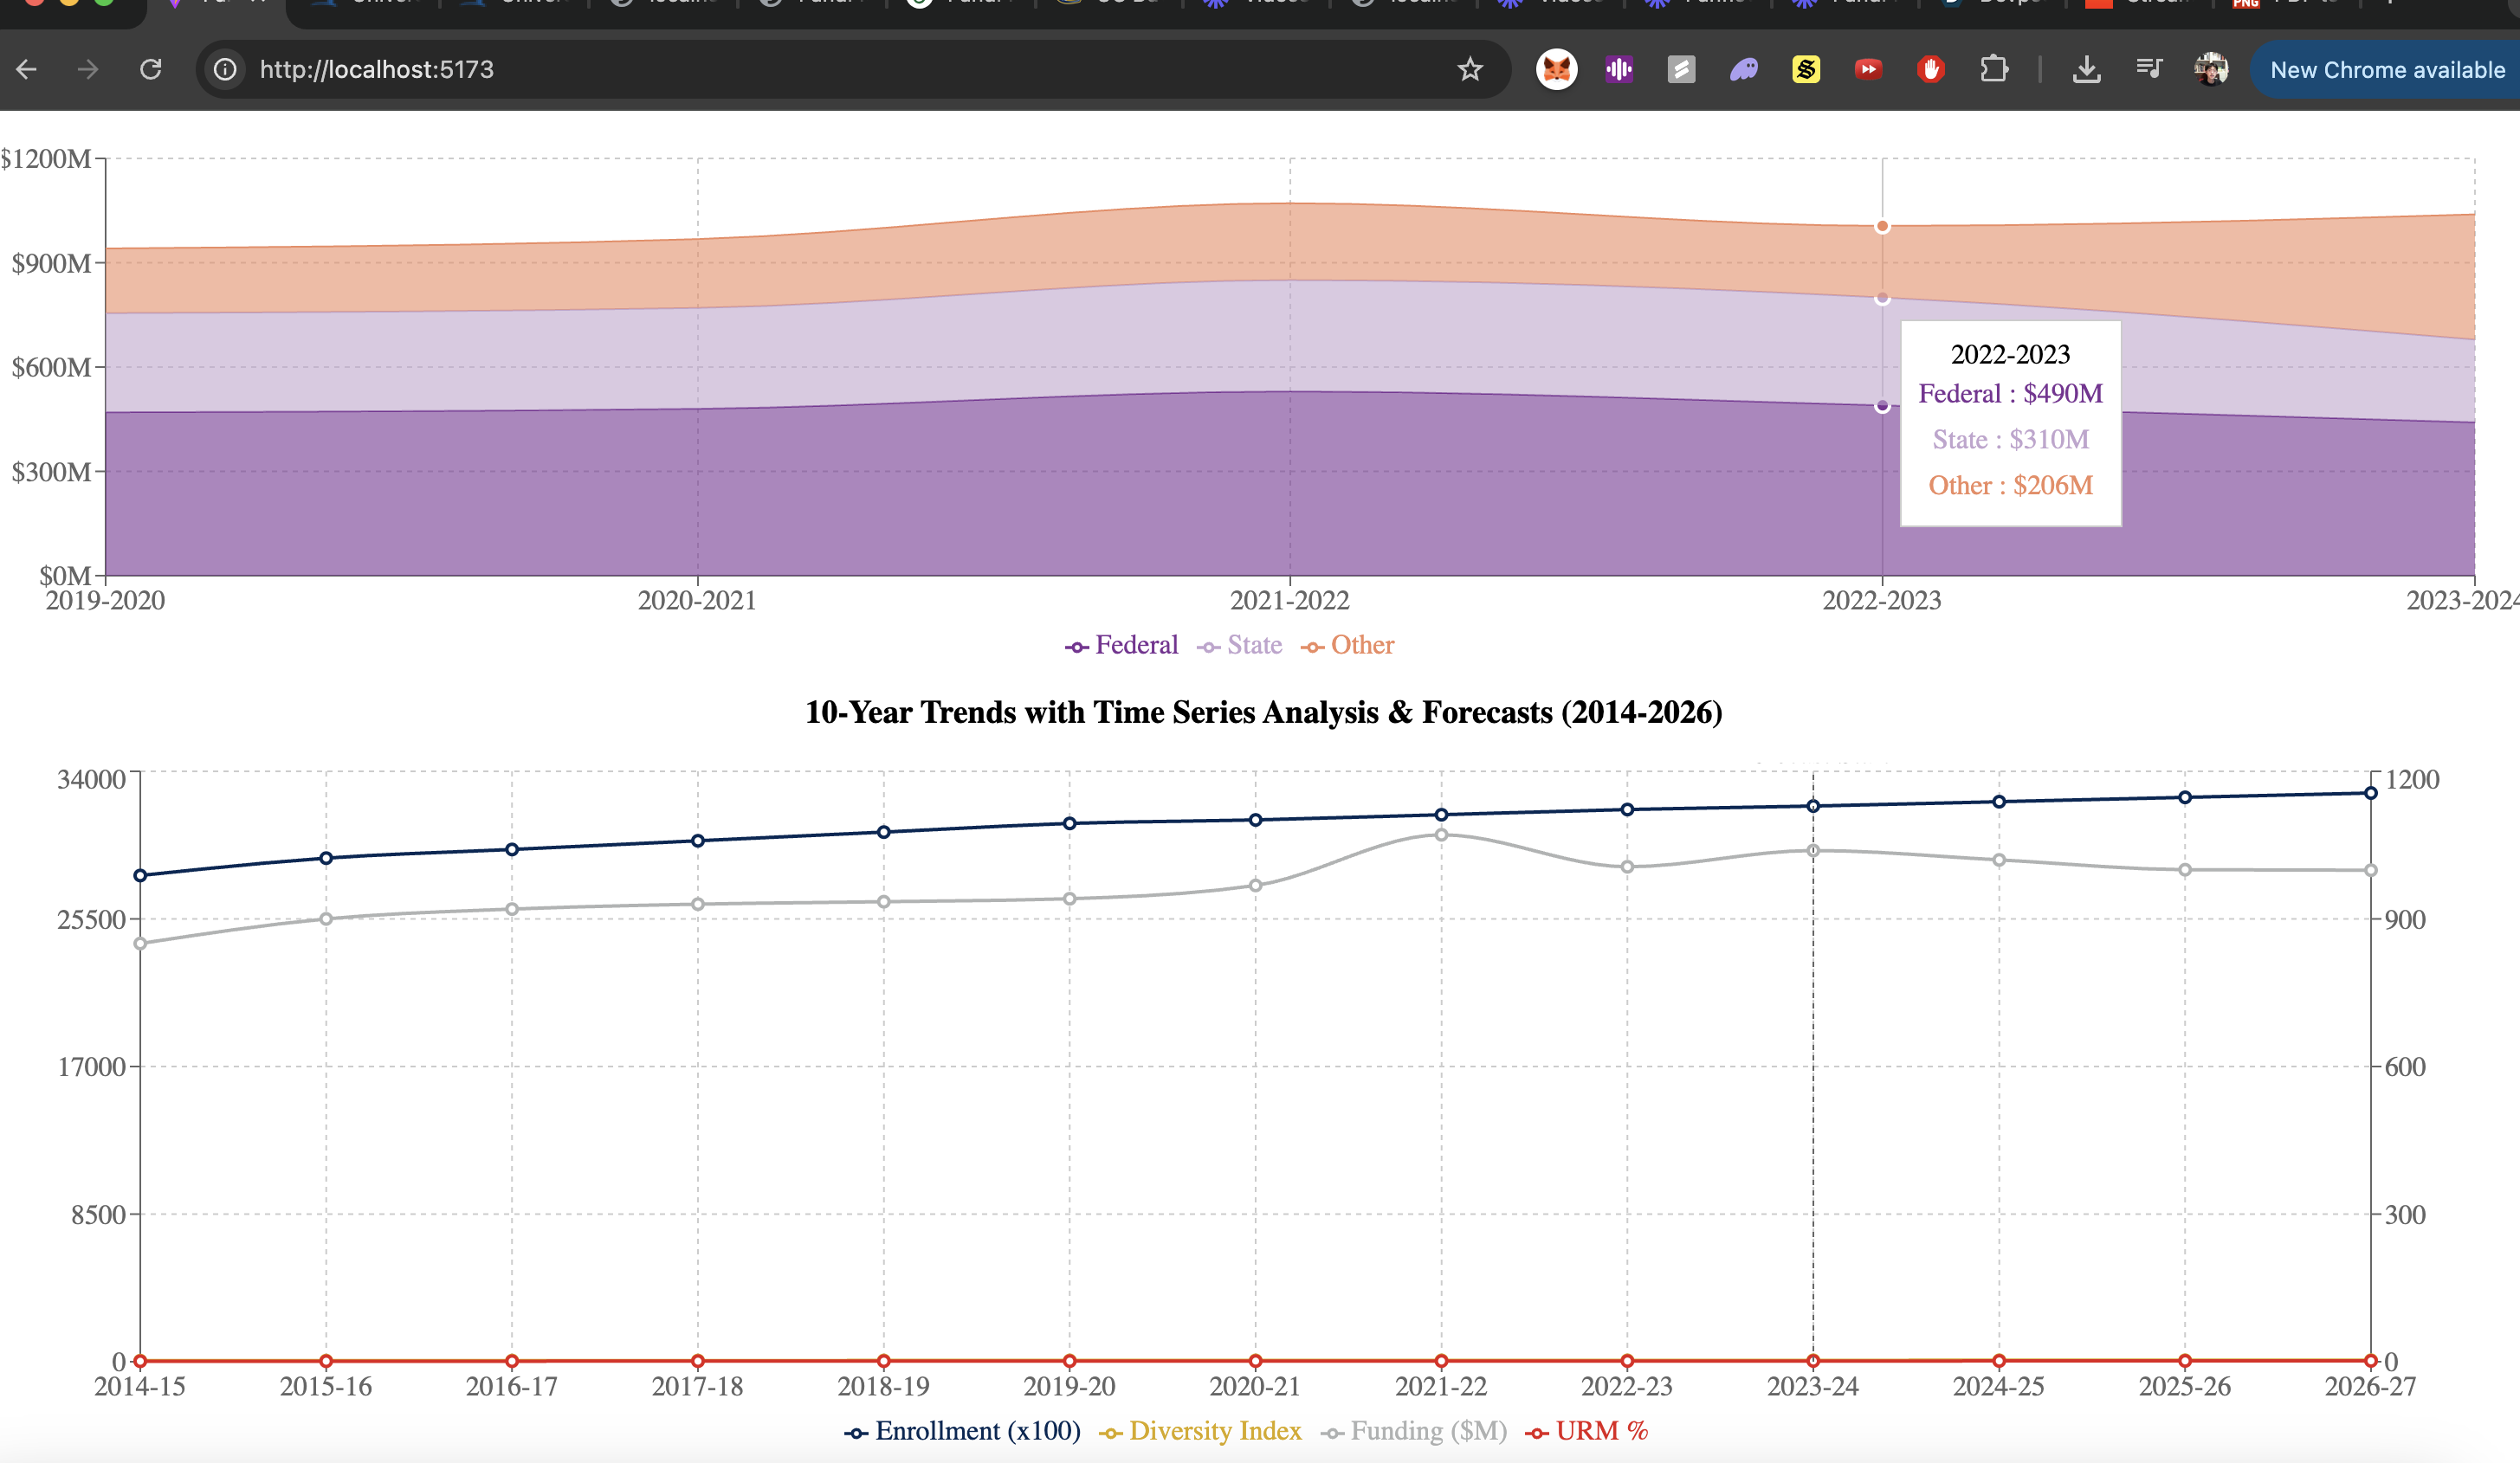Screen dimensions: 2520x1463
Task: Open the red stop-hand ad blocker
Action: coord(1931,69)
